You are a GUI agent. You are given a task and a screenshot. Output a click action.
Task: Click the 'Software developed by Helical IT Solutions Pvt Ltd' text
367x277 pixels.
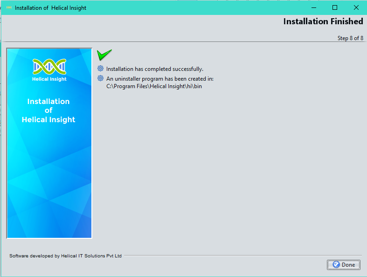(x=66, y=256)
